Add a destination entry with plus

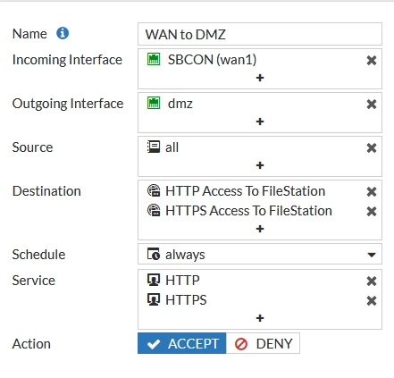[x=260, y=229]
